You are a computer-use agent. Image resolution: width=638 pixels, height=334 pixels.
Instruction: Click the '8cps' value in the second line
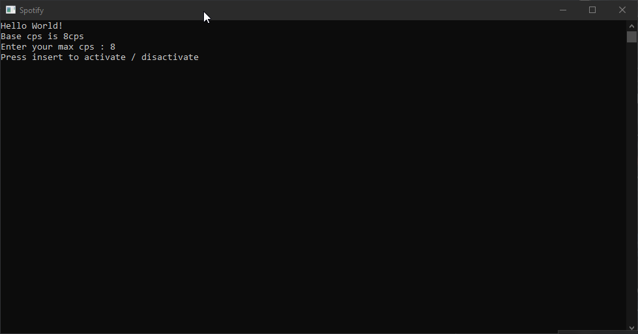74,37
